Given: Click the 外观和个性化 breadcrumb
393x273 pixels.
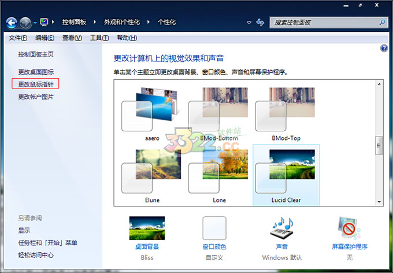Looking at the screenshot, I should click(122, 22).
